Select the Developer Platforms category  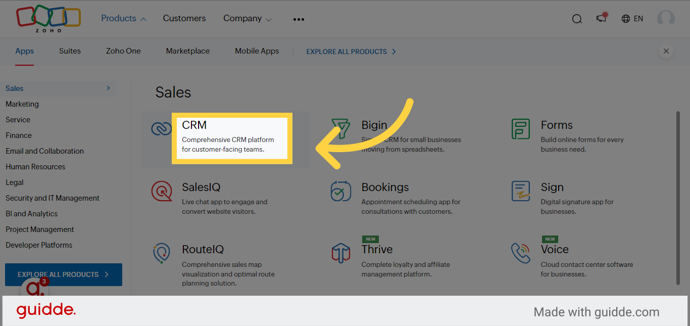click(x=39, y=245)
